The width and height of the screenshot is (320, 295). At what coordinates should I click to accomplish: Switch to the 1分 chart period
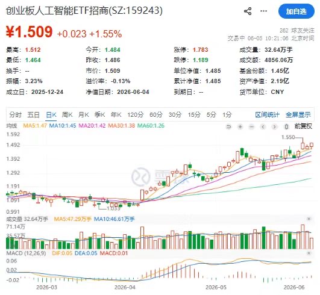coord(227,115)
